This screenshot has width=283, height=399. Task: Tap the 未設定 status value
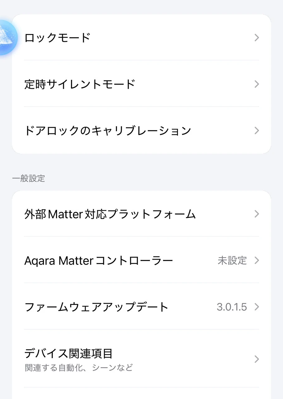coord(232,261)
